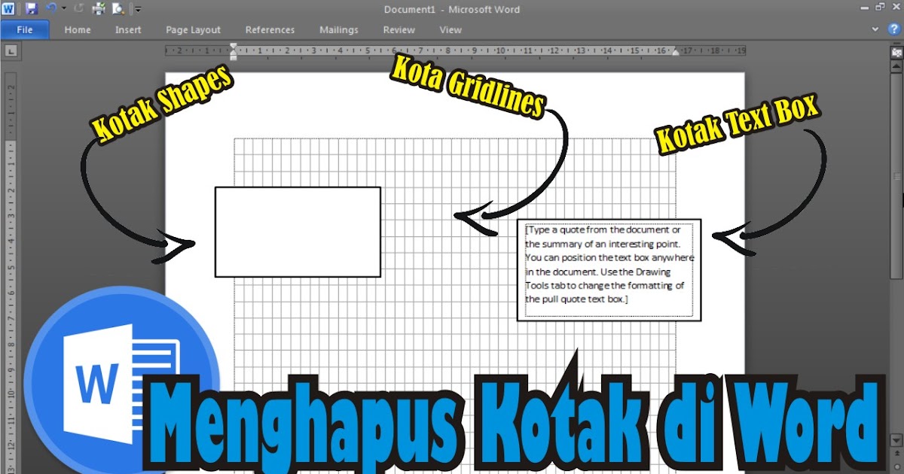Click the vertical scrollbar up arrow
Image resolution: width=904 pixels, height=474 pixels.
[x=896, y=66]
